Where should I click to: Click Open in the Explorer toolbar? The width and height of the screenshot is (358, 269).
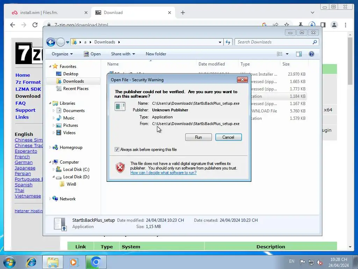point(92,54)
